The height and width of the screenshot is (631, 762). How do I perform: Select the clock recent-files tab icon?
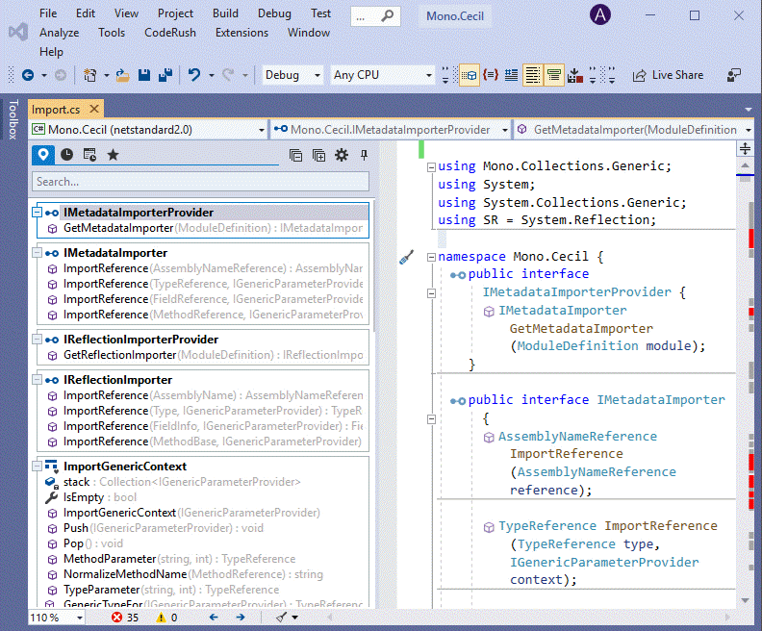66,155
